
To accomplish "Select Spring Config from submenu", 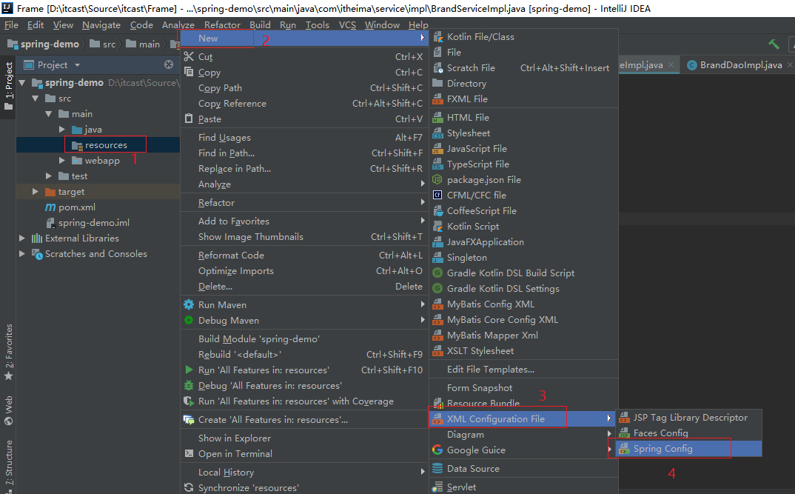I will pos(662,449).
